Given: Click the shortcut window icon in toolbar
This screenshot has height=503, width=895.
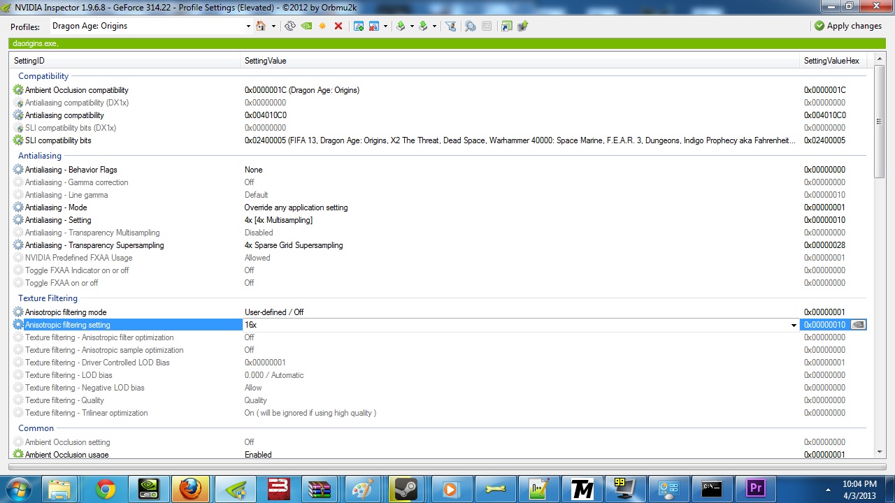Looking at the screenshot, I should (506, 26).
